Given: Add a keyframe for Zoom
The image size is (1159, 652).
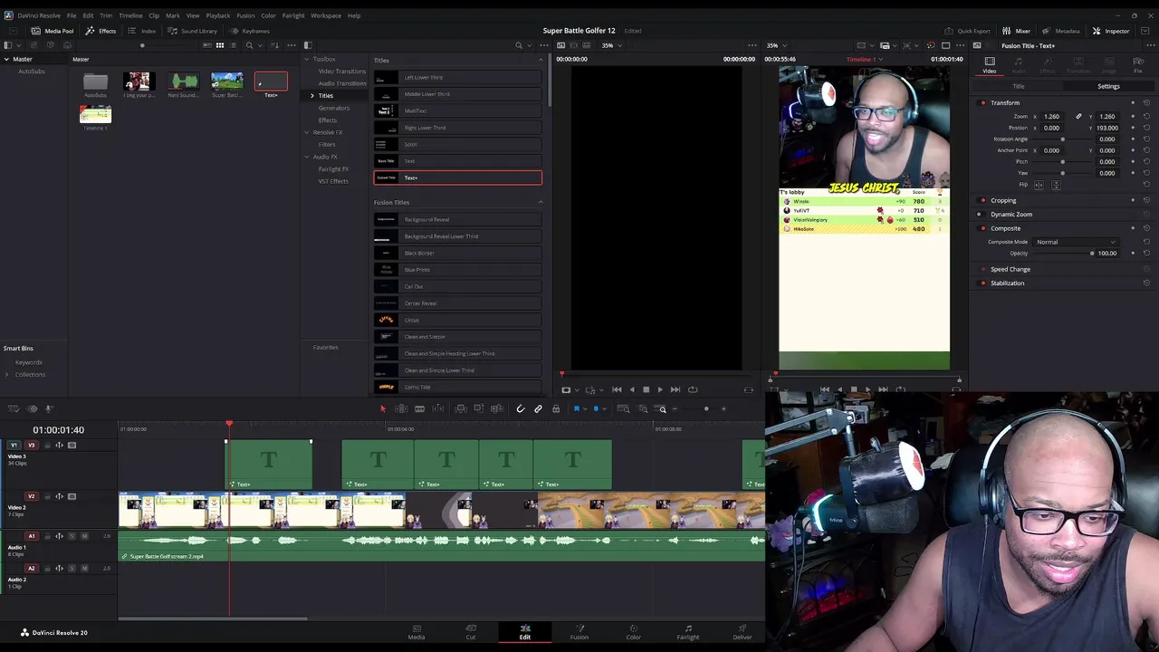Looking at the screenshot, I should [1133, 116].
